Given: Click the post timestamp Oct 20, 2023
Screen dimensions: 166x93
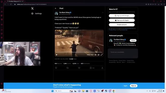Looking at the screenshot, I should (x=62, y=59).
